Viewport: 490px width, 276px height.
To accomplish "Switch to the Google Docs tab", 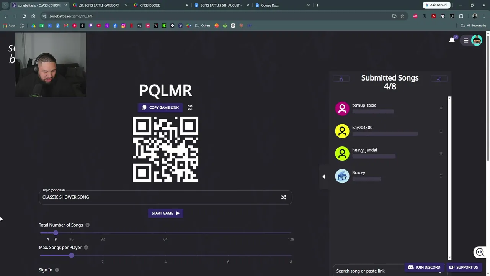I will 283,5.
